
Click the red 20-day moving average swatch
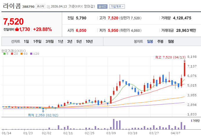(12, 54)
